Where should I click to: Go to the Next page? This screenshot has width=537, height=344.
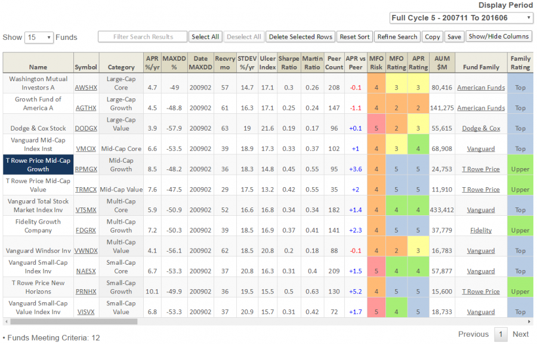click(x=520, y=334)
